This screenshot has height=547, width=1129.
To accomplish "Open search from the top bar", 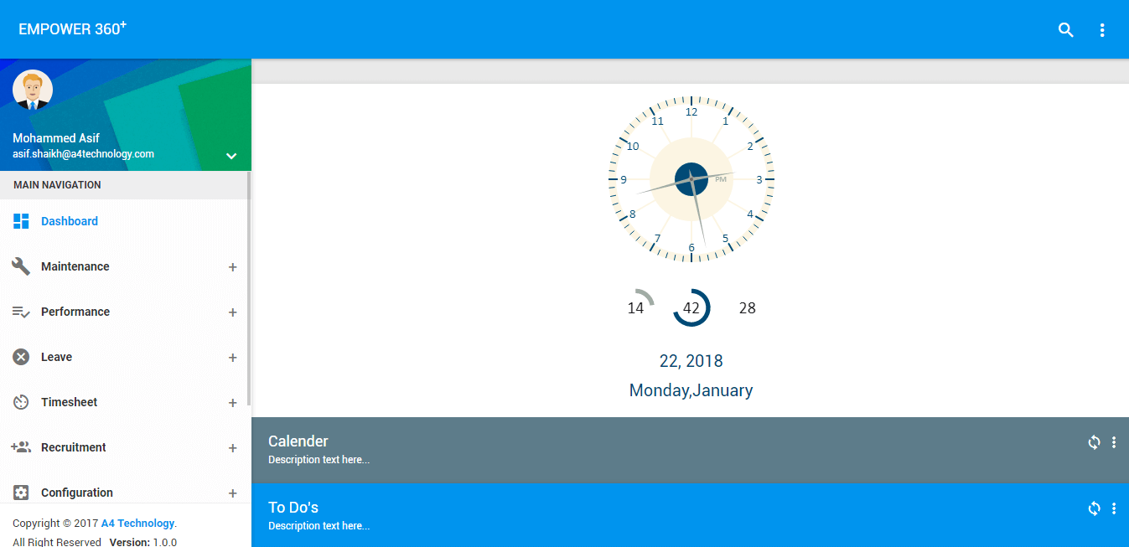I will (1065, 29).
